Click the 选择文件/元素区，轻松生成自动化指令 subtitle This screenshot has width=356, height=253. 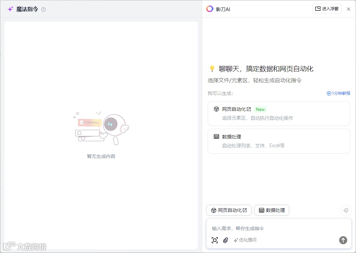255,80
